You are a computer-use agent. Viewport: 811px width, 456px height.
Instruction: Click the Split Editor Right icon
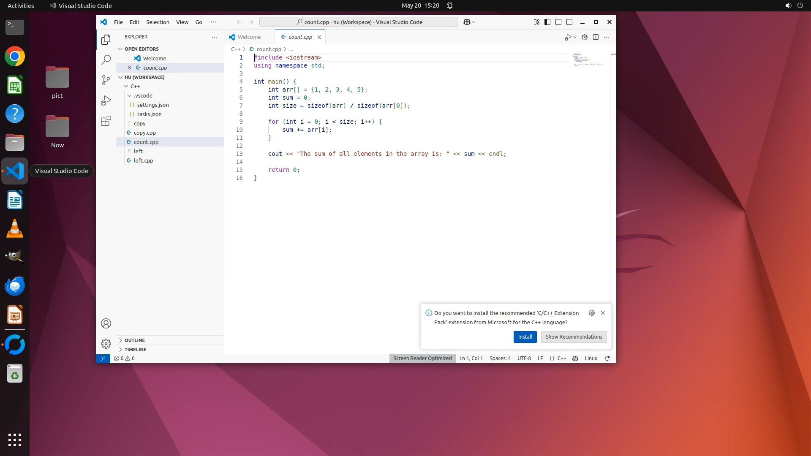[596, 37]
